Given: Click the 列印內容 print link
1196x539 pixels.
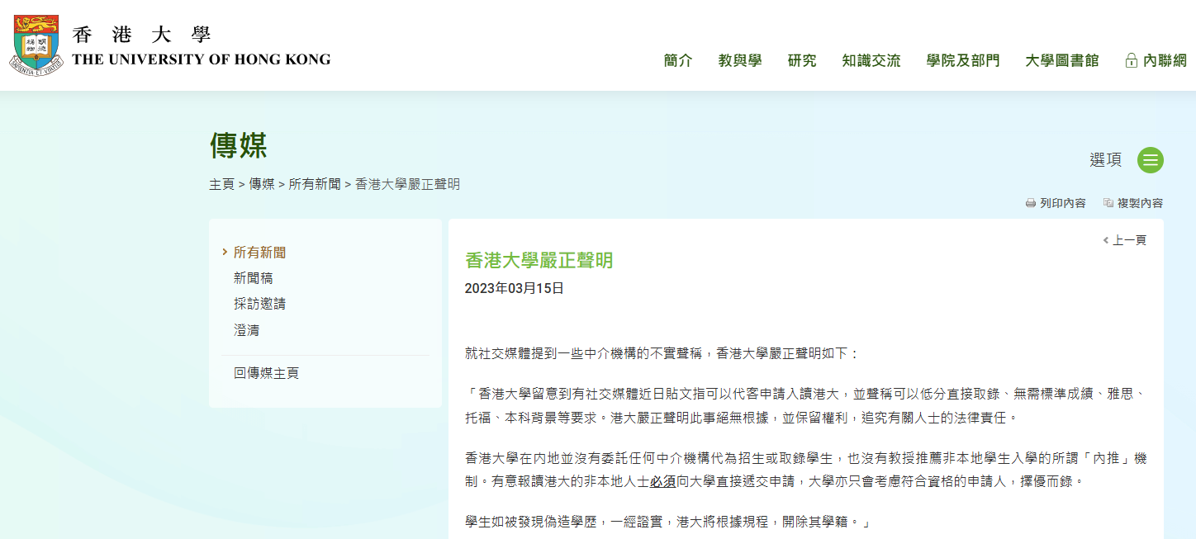Looking at the screenshot, I should click(x=1063, y=203).
